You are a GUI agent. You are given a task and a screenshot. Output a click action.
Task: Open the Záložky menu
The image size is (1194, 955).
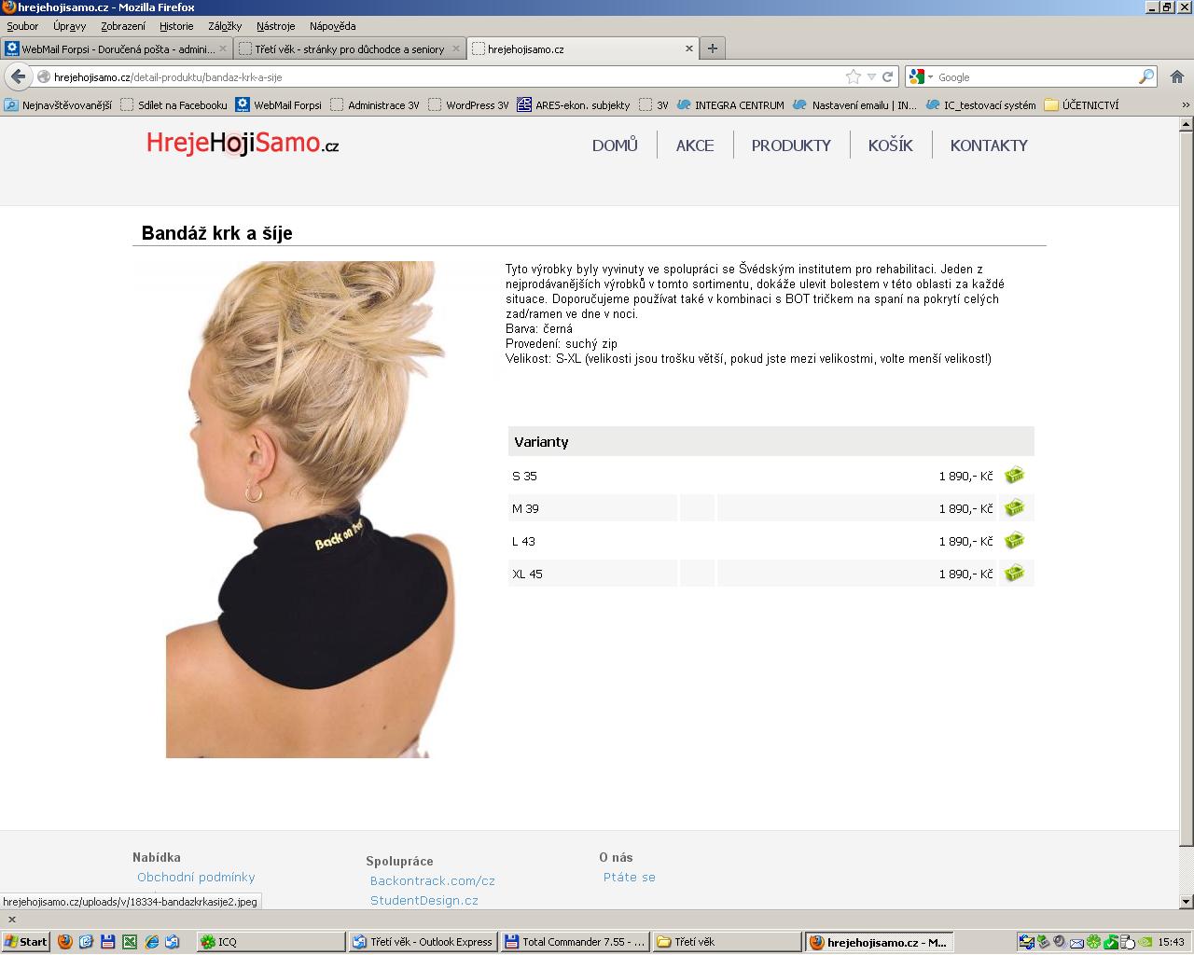[225, 26]
